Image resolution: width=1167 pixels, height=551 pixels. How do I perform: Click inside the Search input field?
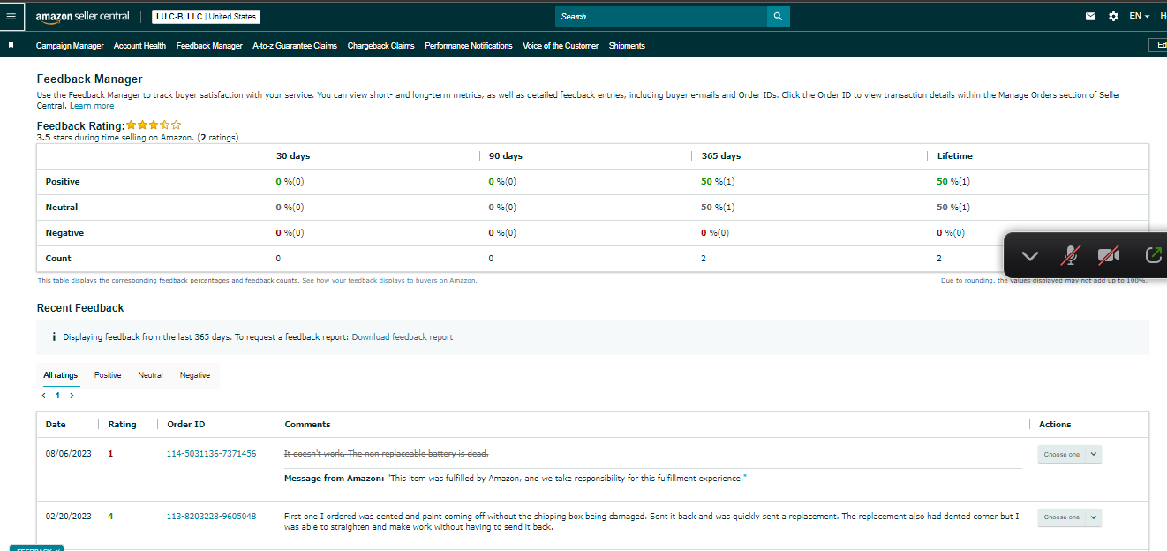(661, 16)
